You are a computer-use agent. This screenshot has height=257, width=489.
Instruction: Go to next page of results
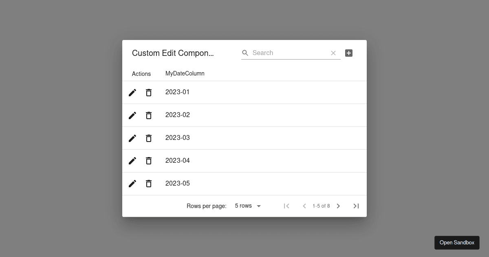(338, 206)
